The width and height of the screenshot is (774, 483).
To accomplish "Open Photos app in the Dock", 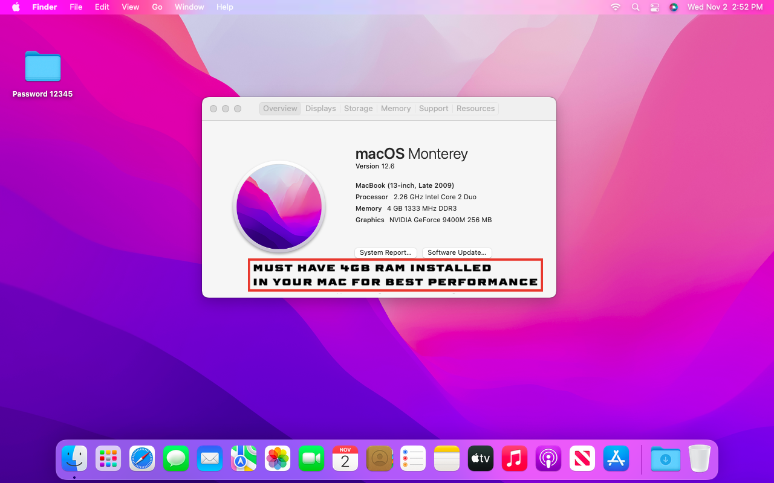I will [278, 459].
